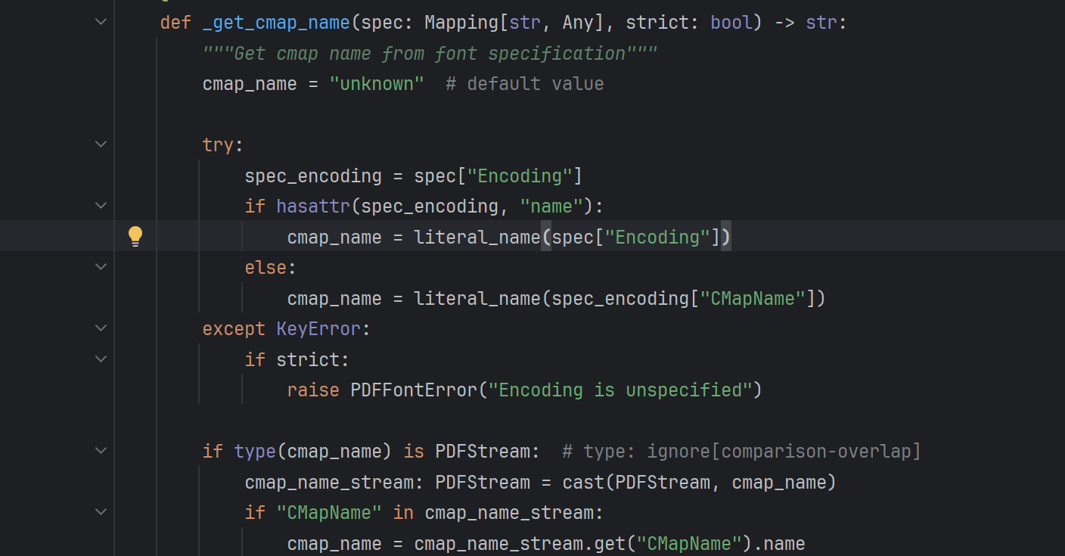Click the KeyError exception name
The image size is (1065, 556).
(318, 329)
